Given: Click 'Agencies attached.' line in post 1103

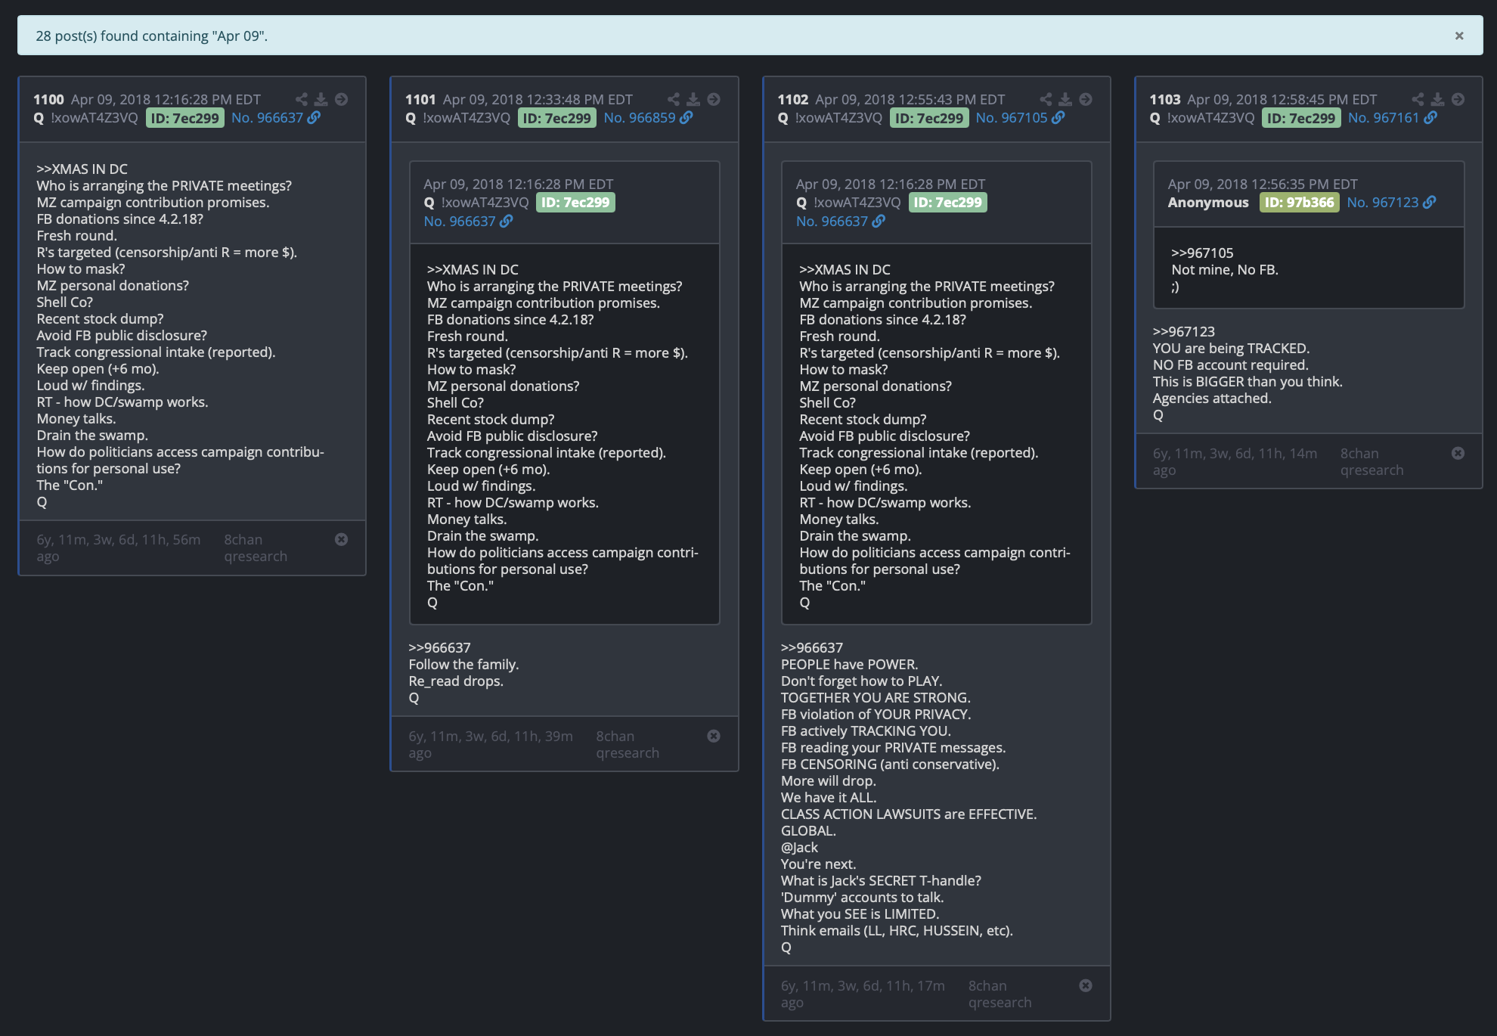Looking at the screenshot, I should (x=1212, y=399).
